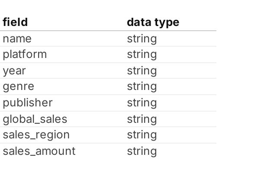This screenshot has height=173, width=277.
Task: Click the thick divider under the header row
Action: [x=108, y=31]
